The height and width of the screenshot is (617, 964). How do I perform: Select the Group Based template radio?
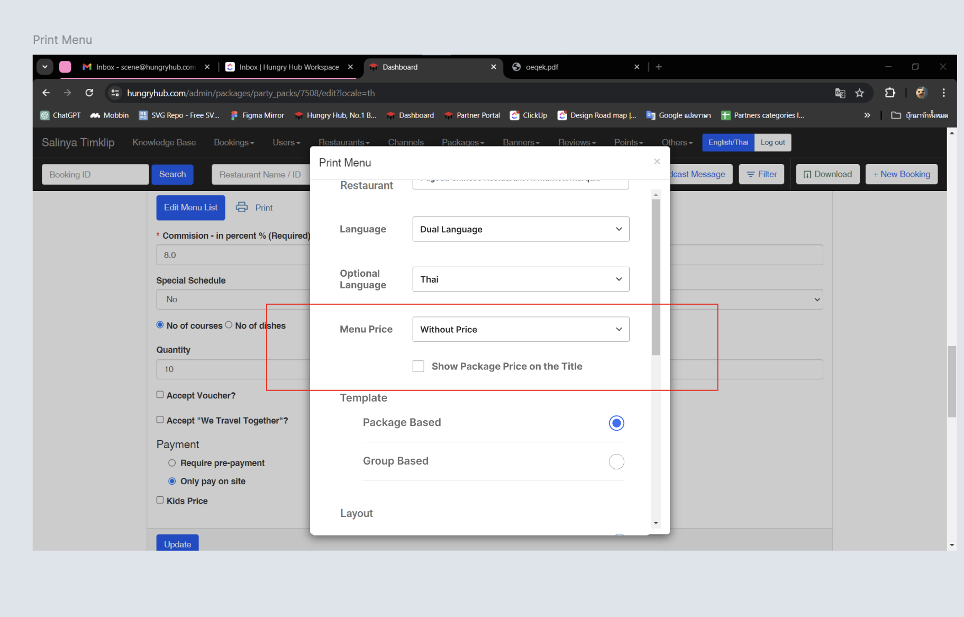[616, 461]
